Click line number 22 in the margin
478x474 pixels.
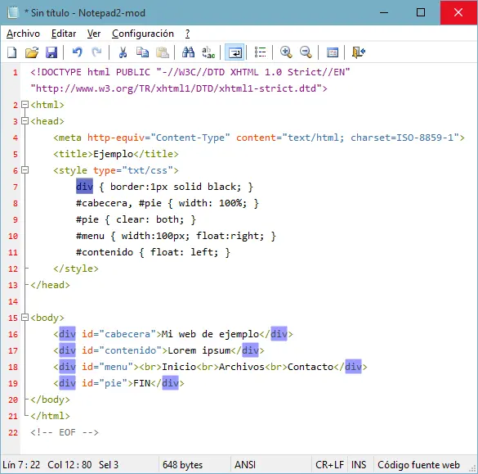(13, 432)
